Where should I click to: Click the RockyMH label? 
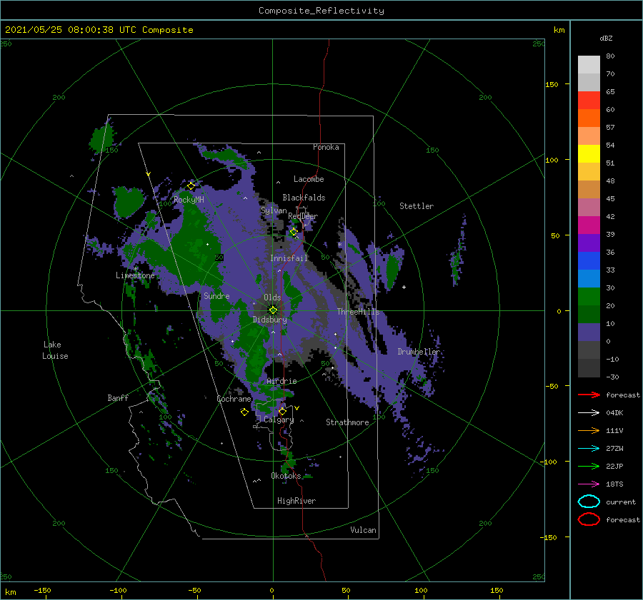pyautogui.click(x=189, y=200)
